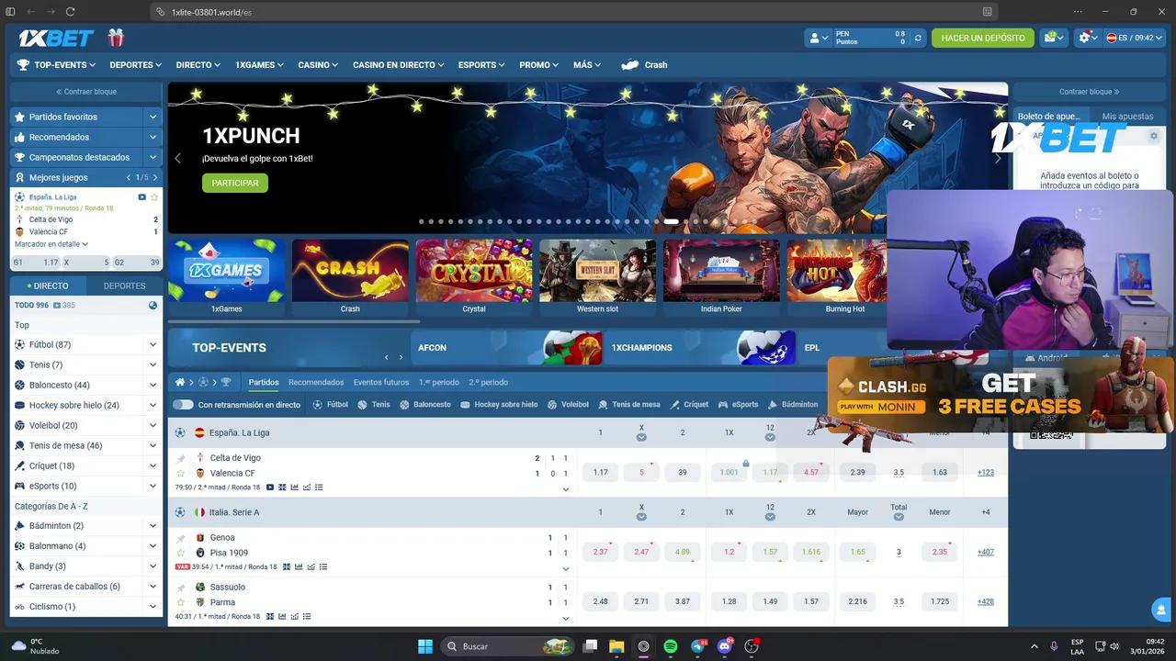Open Spotify in the taskbar
This screenshot has width=1176, height=661.
pyautogui.click(x=671, y=646)
